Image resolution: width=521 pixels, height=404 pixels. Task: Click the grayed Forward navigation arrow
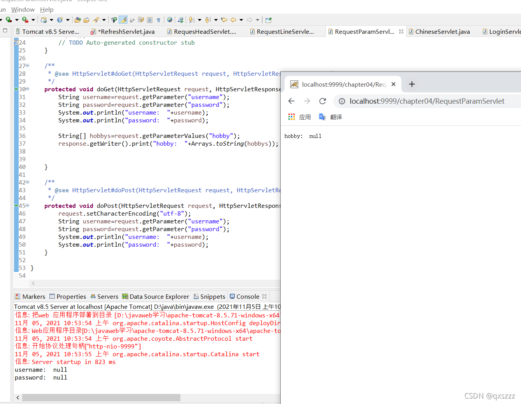click(250, 20)
